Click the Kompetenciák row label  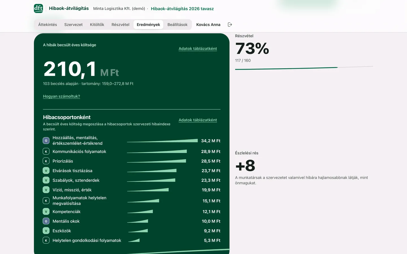[x=66, y=212]
